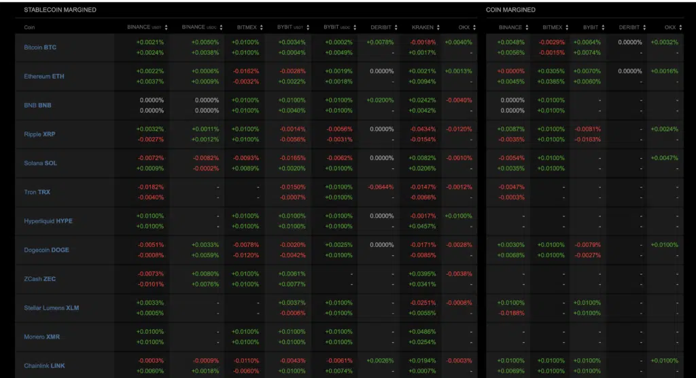Open the Ripple XRP coin link
Viewport: 696px width, 378px height.
tap(39, 134)
